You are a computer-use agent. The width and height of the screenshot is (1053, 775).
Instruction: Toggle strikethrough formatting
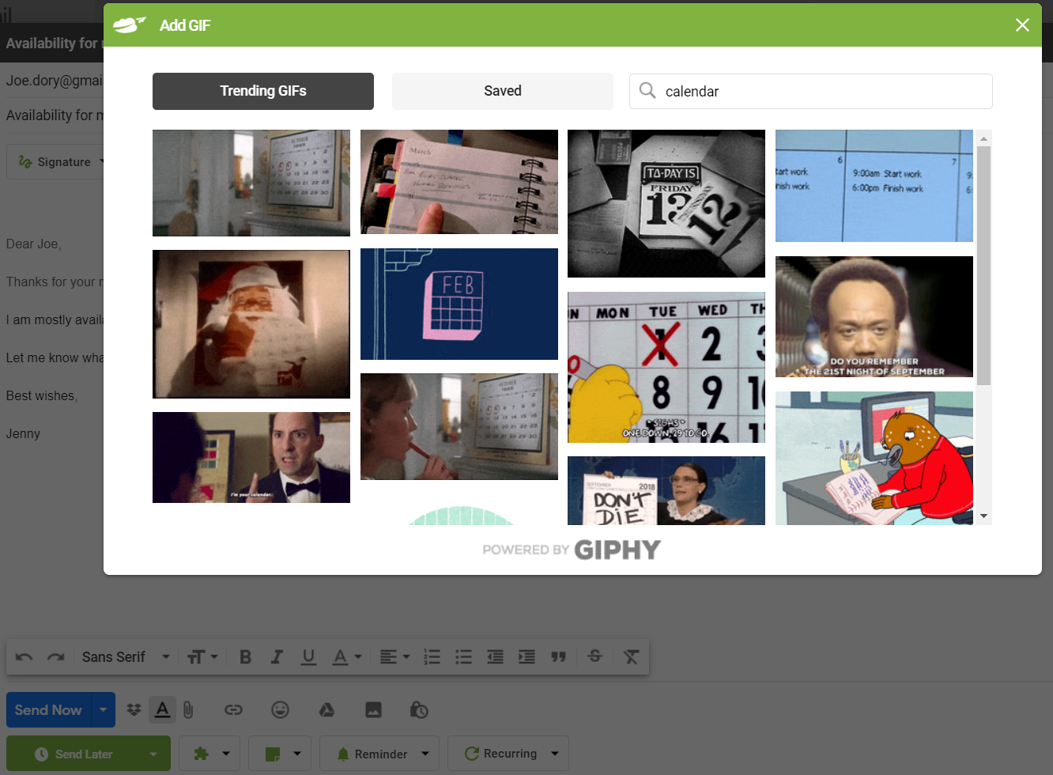[595, 657]
